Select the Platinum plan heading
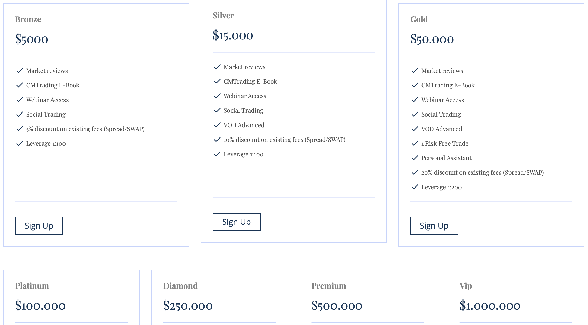The width and height of the screenshot is (588, 325). (32, 286)
